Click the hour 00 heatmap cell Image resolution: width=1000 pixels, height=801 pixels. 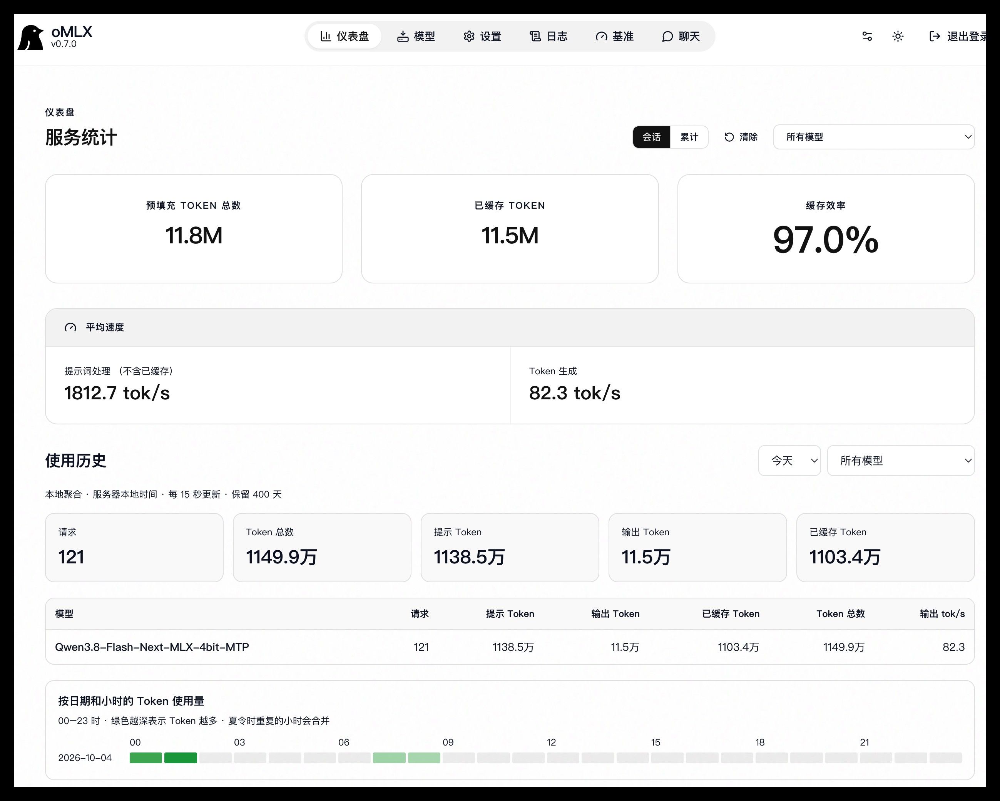pyautogui.click(x=145, y=758)
